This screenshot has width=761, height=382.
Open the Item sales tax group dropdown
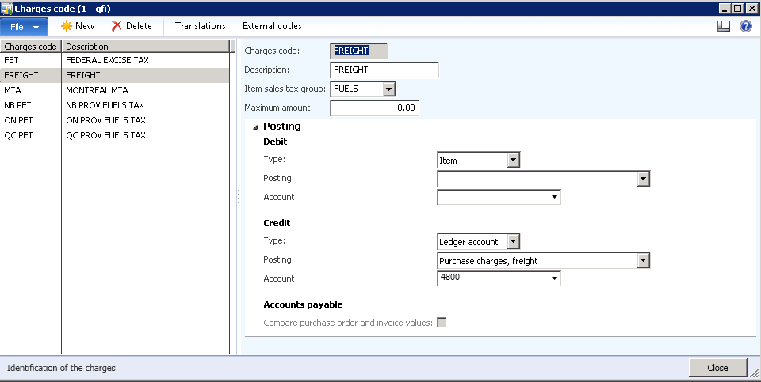388,89
